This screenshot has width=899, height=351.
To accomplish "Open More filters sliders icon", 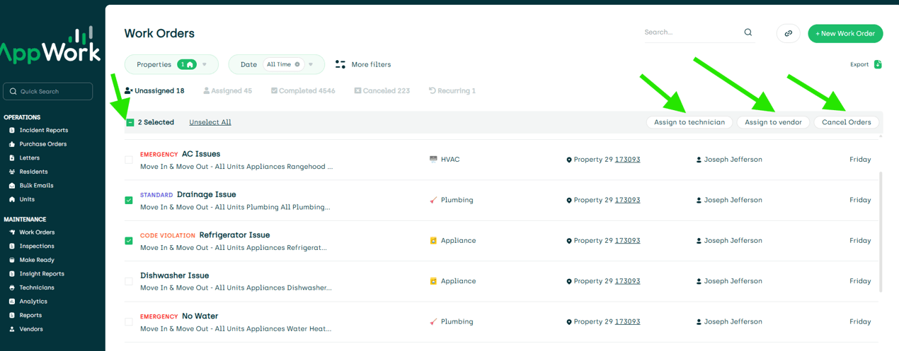I will [x=340, y=64].
